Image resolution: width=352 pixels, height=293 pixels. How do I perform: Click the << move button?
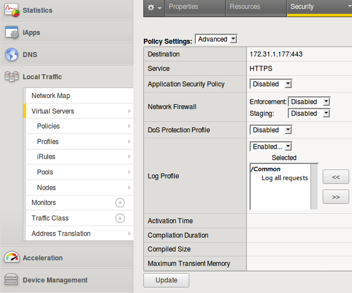tap(336, 176)
